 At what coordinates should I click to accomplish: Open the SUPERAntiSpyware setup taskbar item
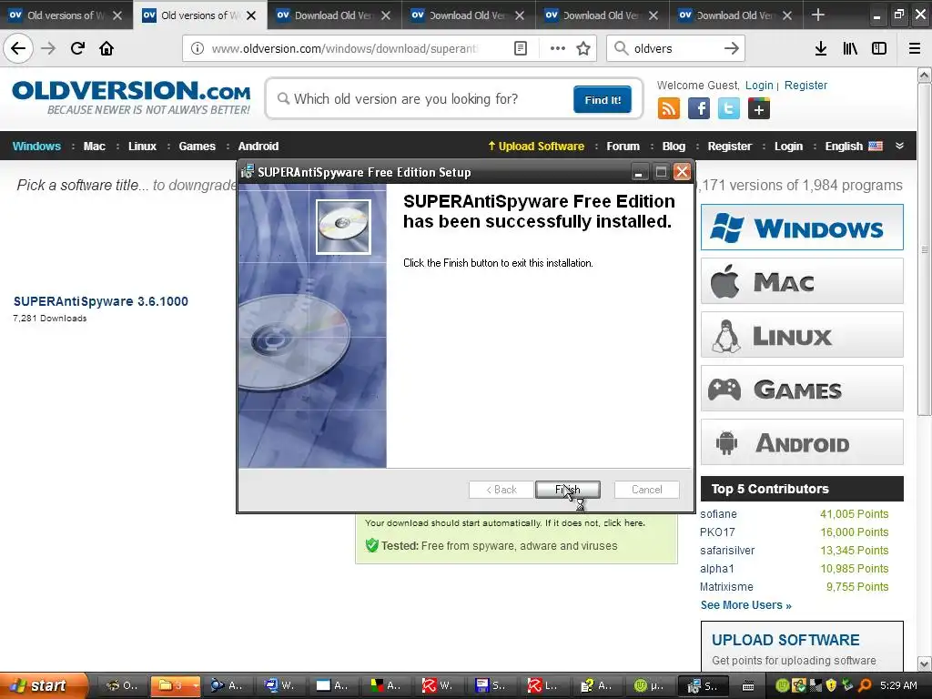[702, 686]
